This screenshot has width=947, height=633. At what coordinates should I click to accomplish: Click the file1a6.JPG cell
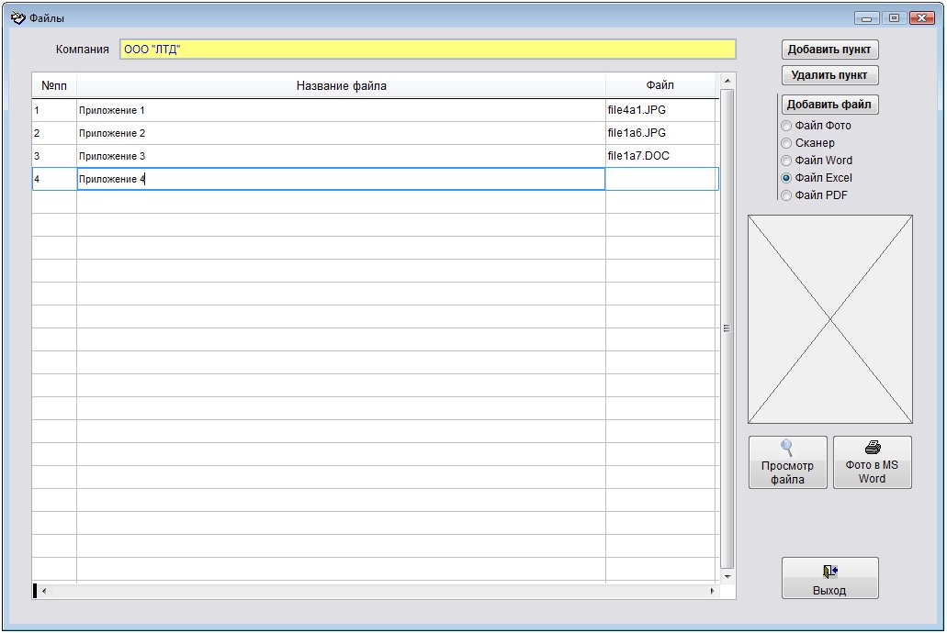660,133
